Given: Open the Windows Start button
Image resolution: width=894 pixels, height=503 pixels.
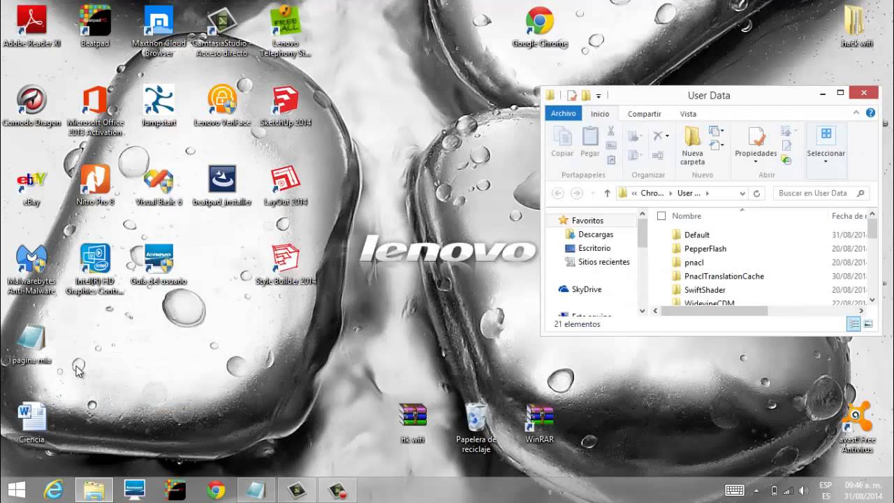Looking at the screenshot, I should pyautogui.click(x=16, y=490).
